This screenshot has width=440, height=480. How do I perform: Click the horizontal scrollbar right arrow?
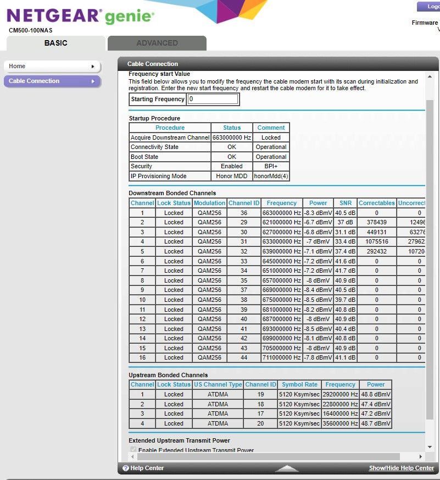coord(420,456)
